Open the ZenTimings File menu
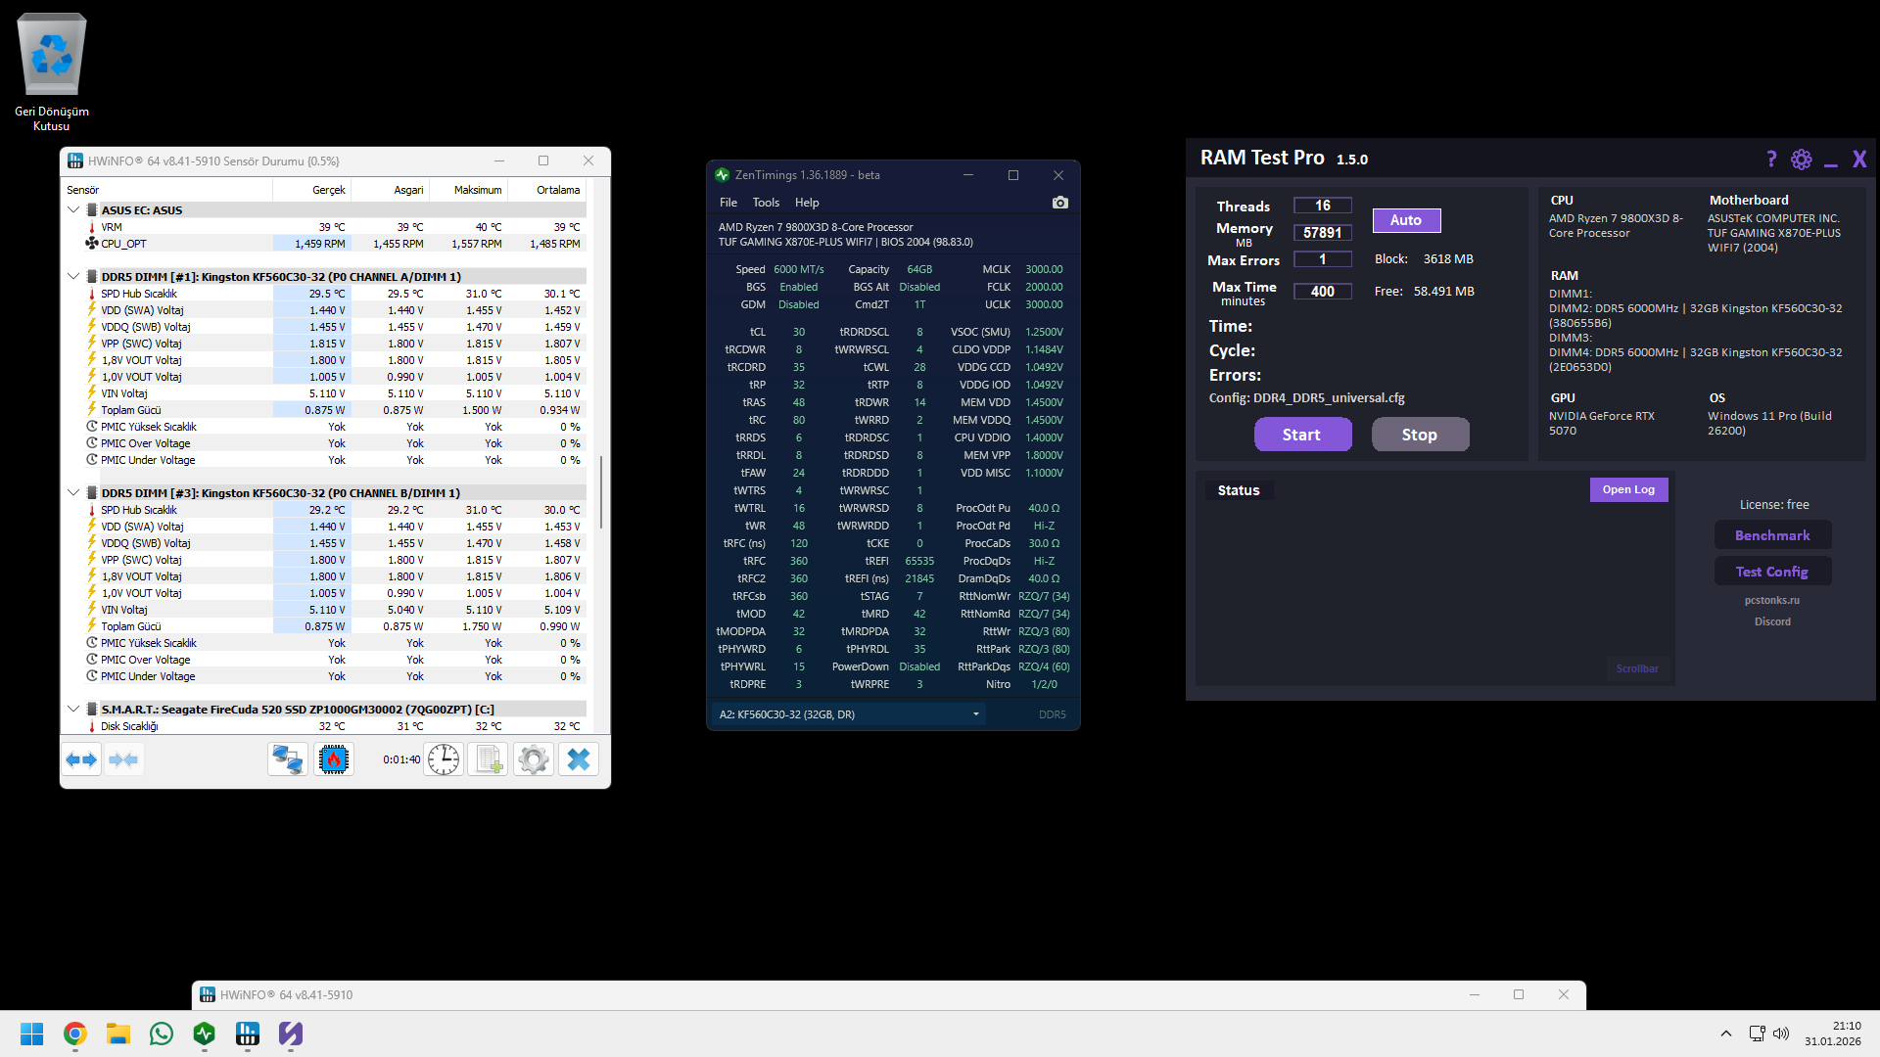 728,203
